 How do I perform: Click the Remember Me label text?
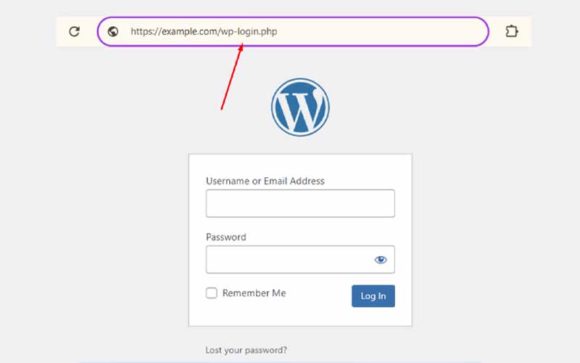tap(254, 293)
